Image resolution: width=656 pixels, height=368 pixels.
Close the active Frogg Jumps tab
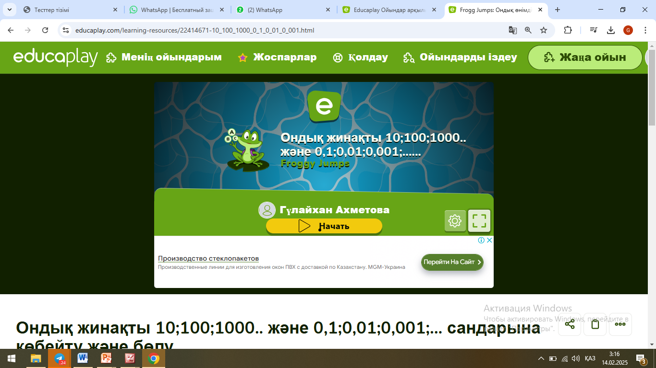(x=541, y=10)
